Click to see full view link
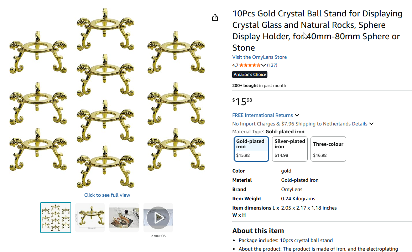 (107, 195)
